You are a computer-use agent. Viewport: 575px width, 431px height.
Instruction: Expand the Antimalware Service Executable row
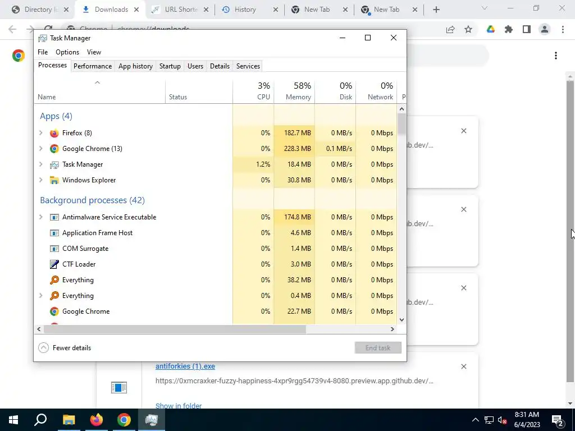tap(41, 217)
